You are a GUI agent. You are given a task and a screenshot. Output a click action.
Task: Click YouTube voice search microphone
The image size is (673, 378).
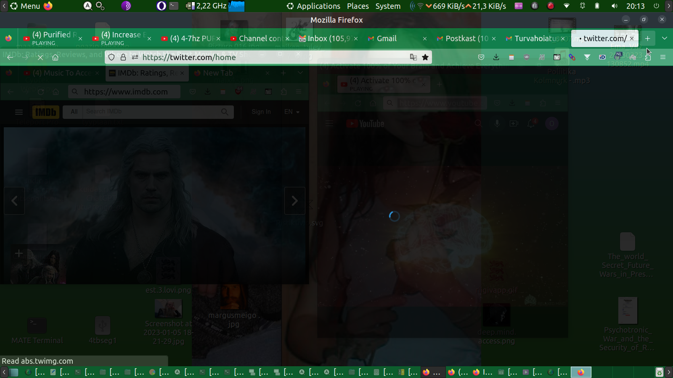(497, 123)
